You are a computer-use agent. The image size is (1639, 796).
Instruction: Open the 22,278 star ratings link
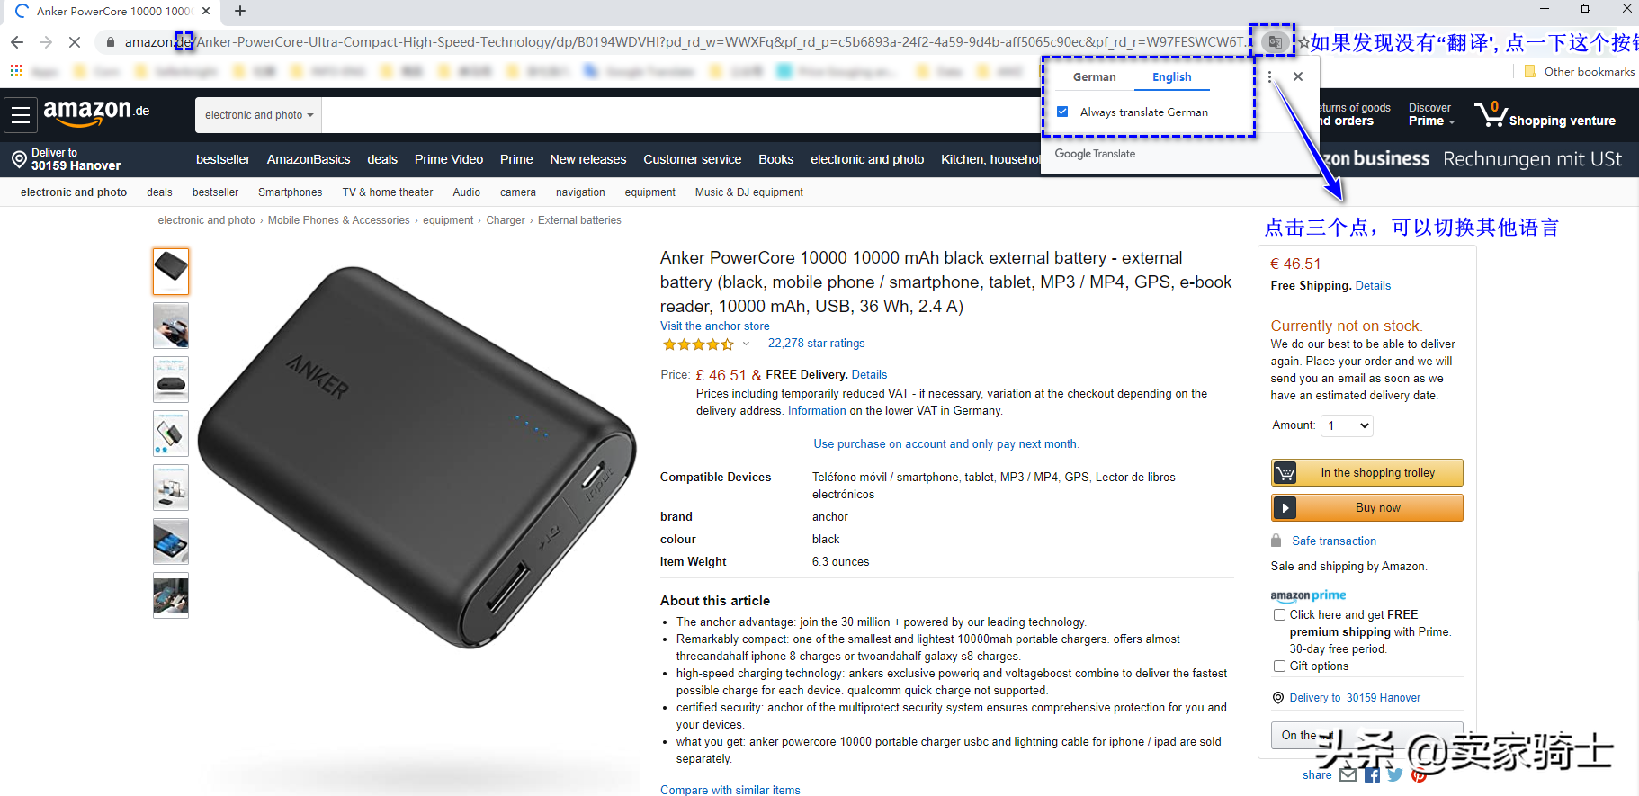pyautogui.click(x=816, y=344)
